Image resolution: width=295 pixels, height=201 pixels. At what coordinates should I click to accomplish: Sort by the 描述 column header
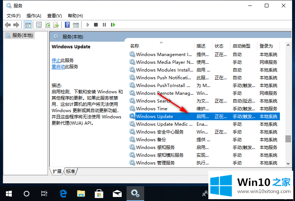203,46
